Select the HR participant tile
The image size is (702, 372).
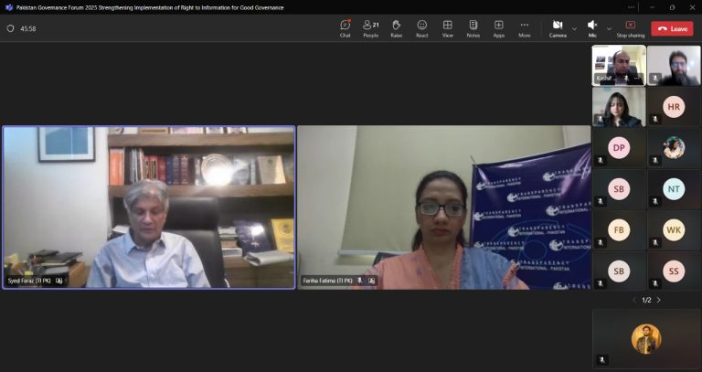click(674, 107)
